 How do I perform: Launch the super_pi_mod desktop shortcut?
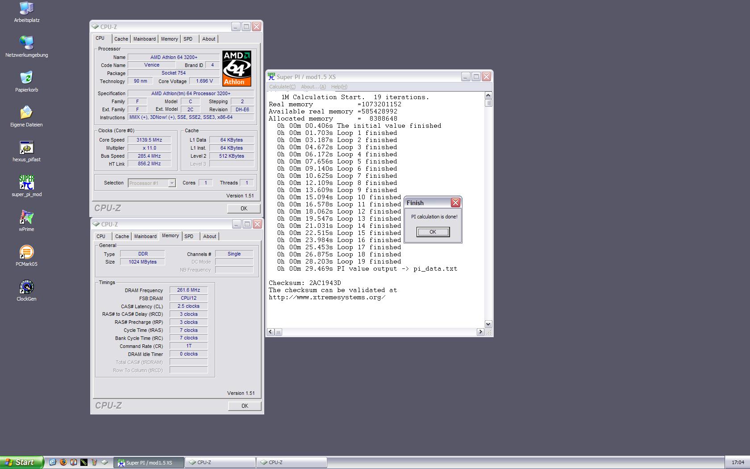27,186
